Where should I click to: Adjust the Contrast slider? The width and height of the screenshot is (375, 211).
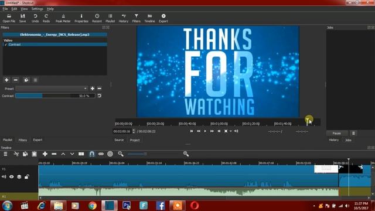[x=55, y=96]
